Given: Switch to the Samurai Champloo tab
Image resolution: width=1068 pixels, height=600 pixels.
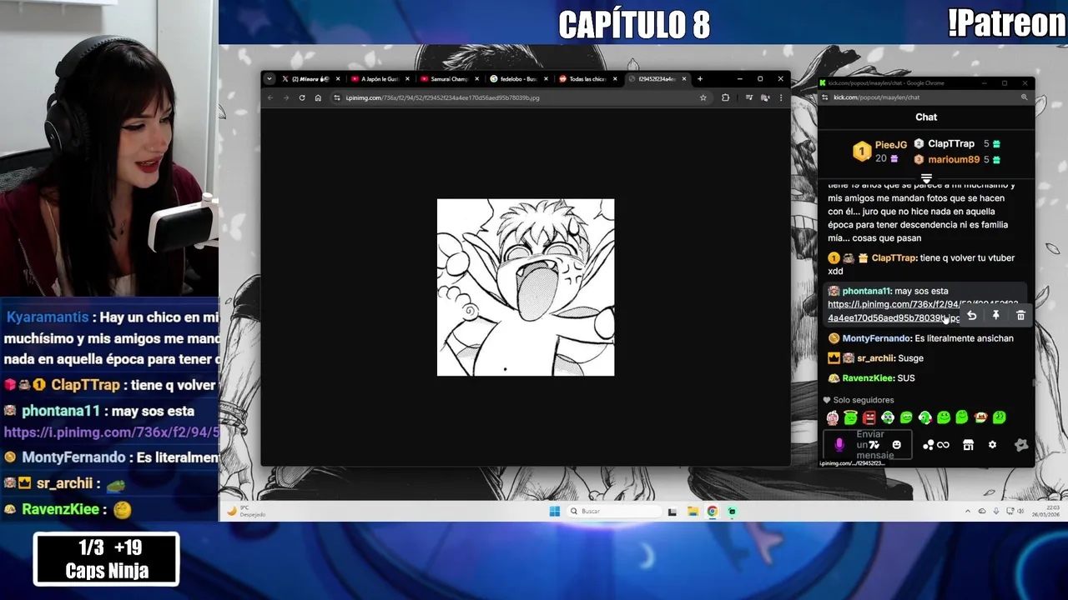Looking at the screenshot, I should coord(448,79).
